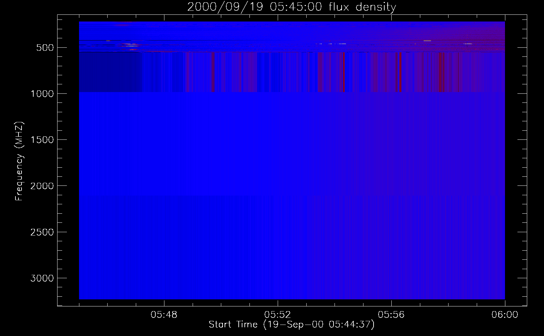Click the '3000' frequency tick label
This screenshot has width=544, height=336.
[42, 278]
